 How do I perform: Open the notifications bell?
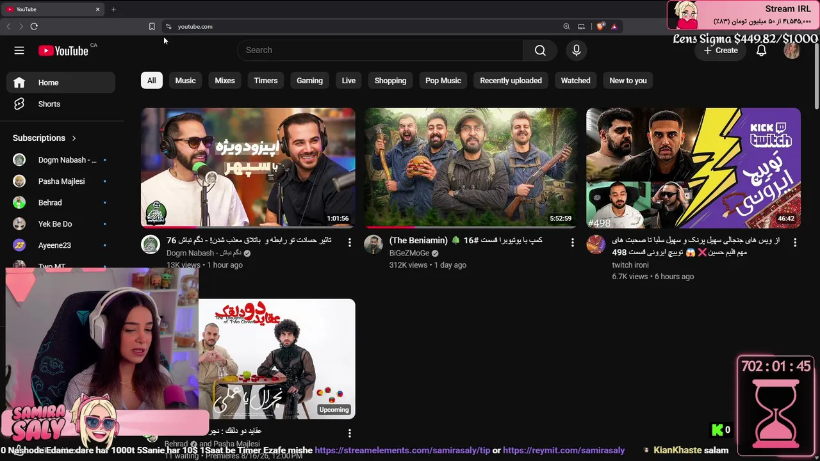761,51
